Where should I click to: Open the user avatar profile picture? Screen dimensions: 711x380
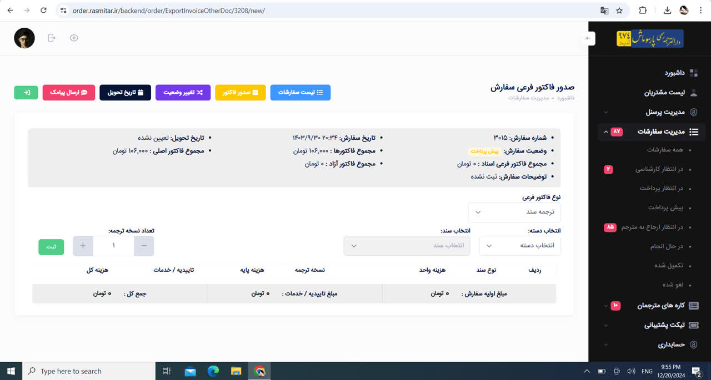[24, 38]
